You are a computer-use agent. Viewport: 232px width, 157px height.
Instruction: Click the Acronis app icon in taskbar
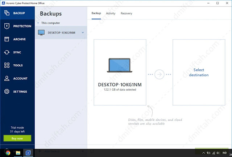(x=28, y=153)
